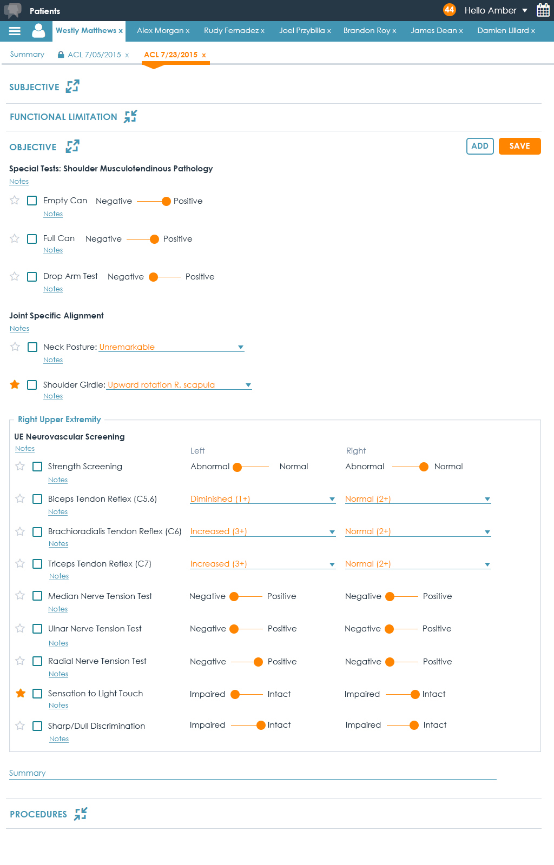The image size is (554, 865).
Task: Check the Shoulder Girdle checkbox
Action: (x=32, y=385)
